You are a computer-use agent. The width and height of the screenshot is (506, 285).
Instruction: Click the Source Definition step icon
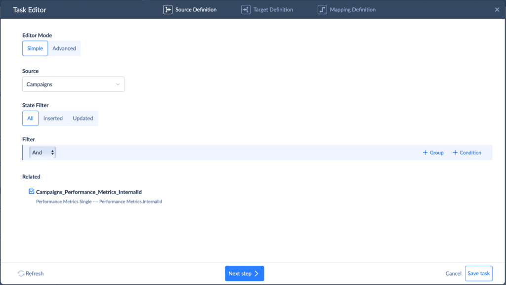pyautogui.click(x=168, y=9)
